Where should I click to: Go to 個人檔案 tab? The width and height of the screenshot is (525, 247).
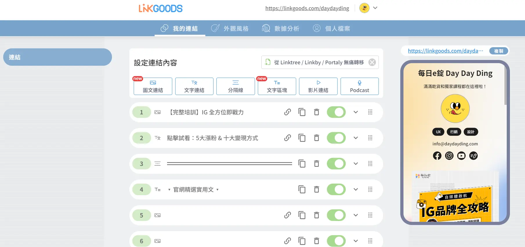332,28
